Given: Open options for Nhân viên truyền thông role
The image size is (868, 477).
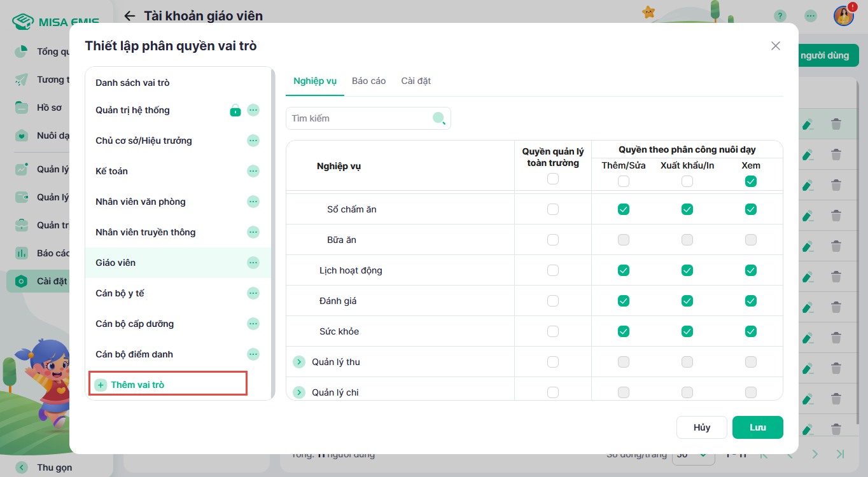Looking at the screenshot, I should (253, 232).
